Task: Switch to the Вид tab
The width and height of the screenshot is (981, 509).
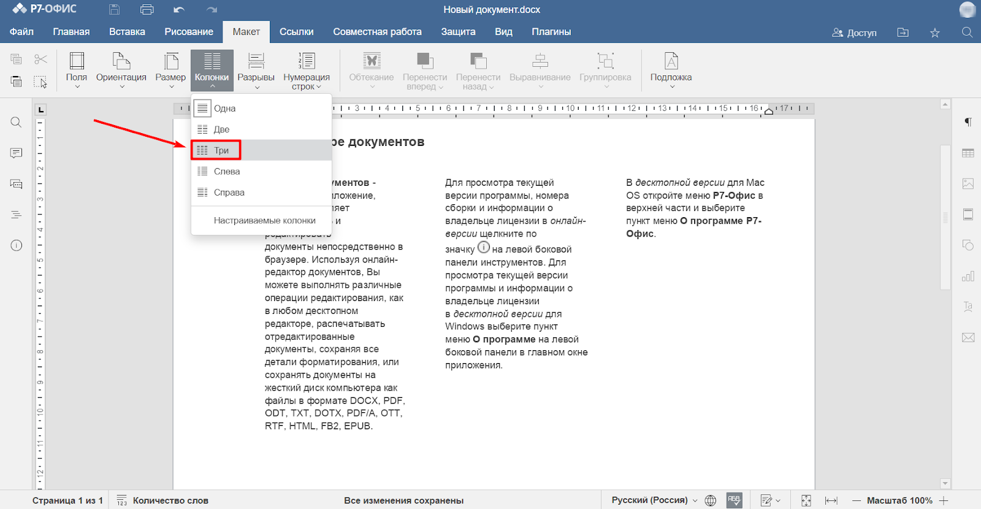Action: [x=503, y=32]
